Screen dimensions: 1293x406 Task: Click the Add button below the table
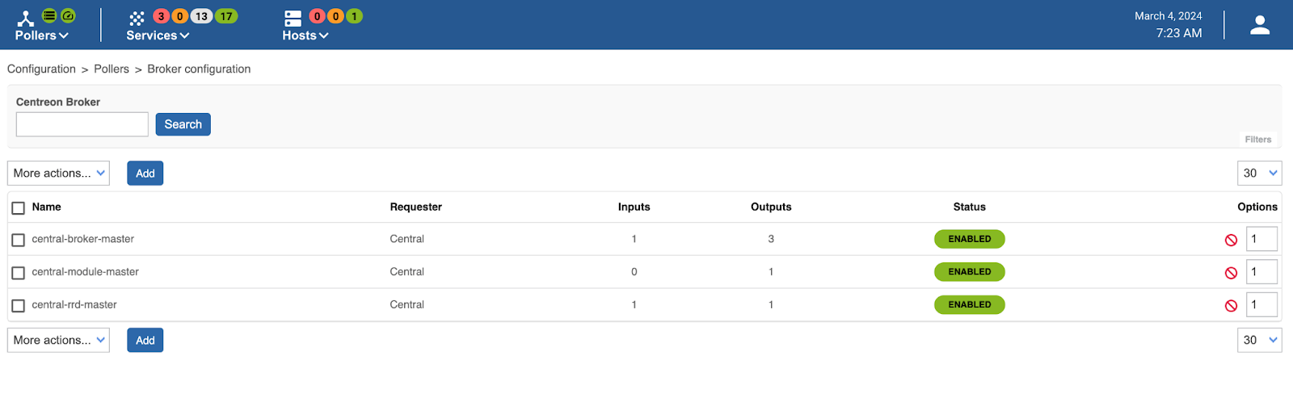click(x=145, y=341)
